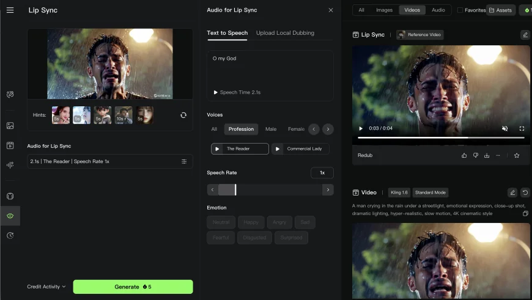Open the virtual try-on sidebar icon
The image size is (532, 300).
pos(10,196)
